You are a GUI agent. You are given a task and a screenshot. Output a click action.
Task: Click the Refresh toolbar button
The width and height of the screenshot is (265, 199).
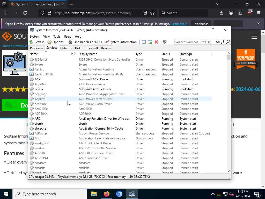[x=37, y=42]
